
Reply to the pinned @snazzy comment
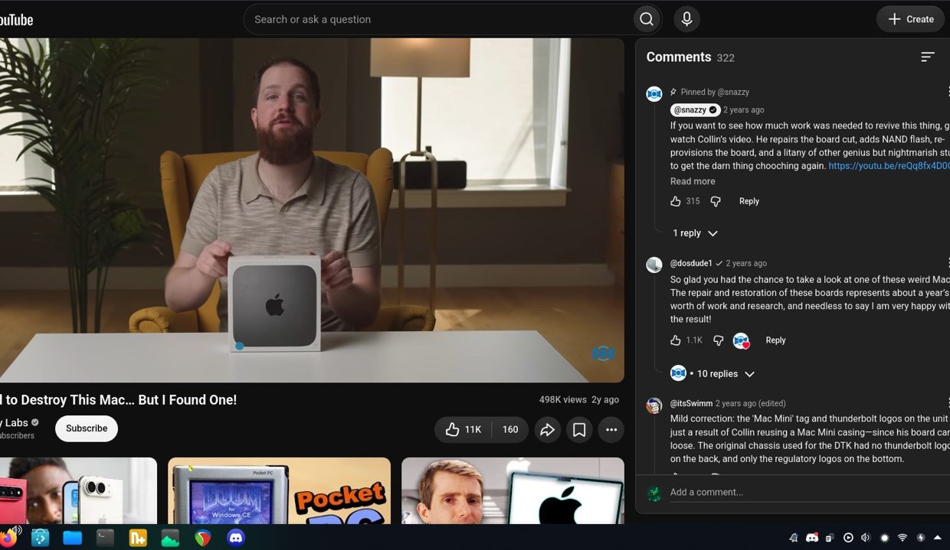click(749, 201)
